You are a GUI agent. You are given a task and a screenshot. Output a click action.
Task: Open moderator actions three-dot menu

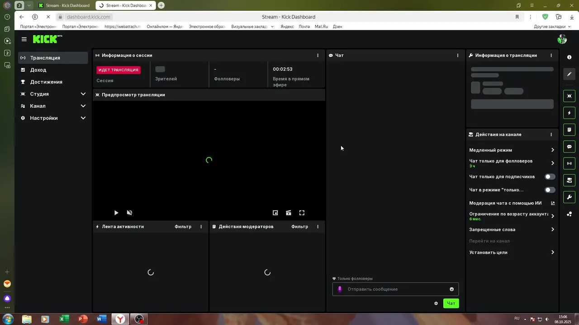[318, 227]
